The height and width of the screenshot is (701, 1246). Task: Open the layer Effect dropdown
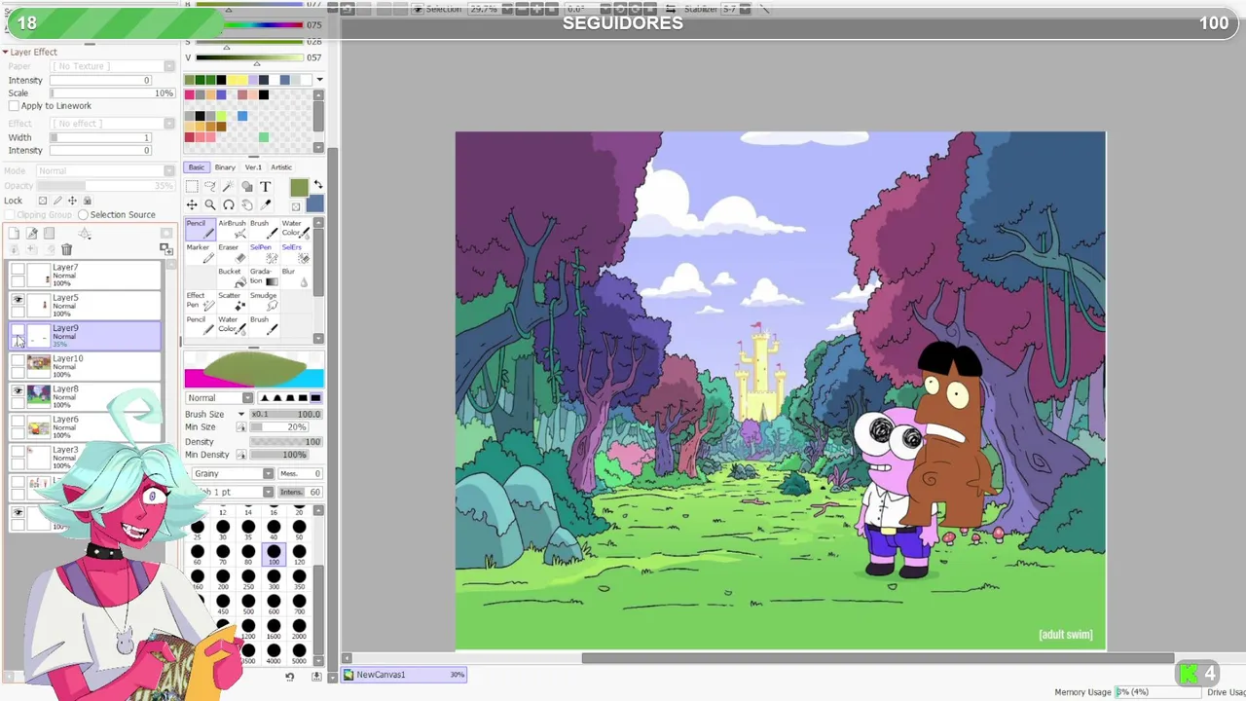click(x=113, y=124)
